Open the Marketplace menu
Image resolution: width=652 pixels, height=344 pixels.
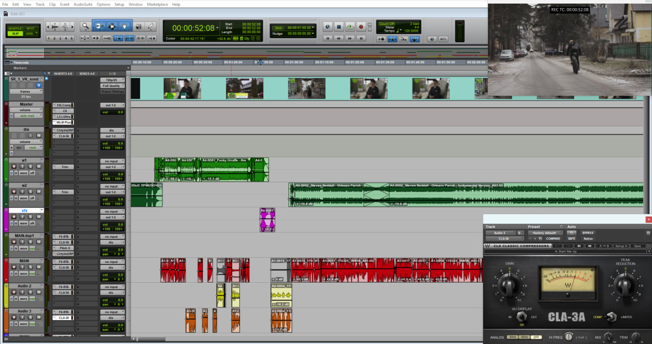pos(157,4)
